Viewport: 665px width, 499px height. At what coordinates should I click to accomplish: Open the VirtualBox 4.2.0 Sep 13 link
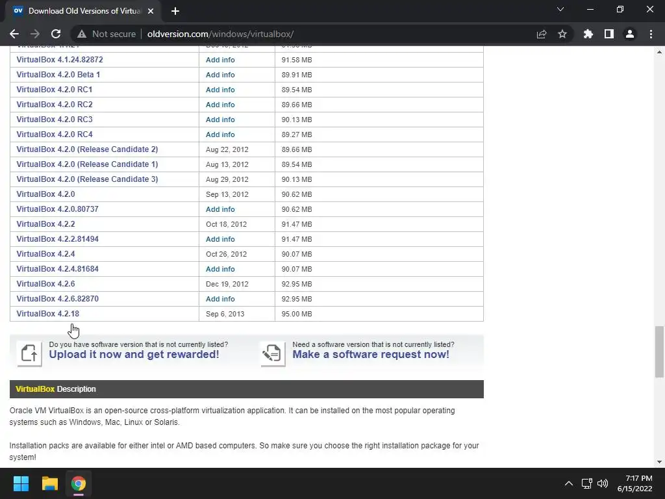point(46,194)
